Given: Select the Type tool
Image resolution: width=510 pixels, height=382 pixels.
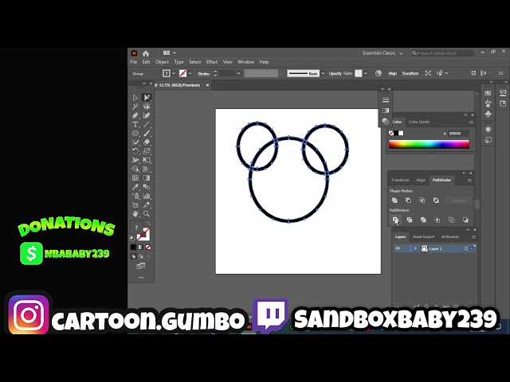Looking at the screenshot, I should pos(135,124).
